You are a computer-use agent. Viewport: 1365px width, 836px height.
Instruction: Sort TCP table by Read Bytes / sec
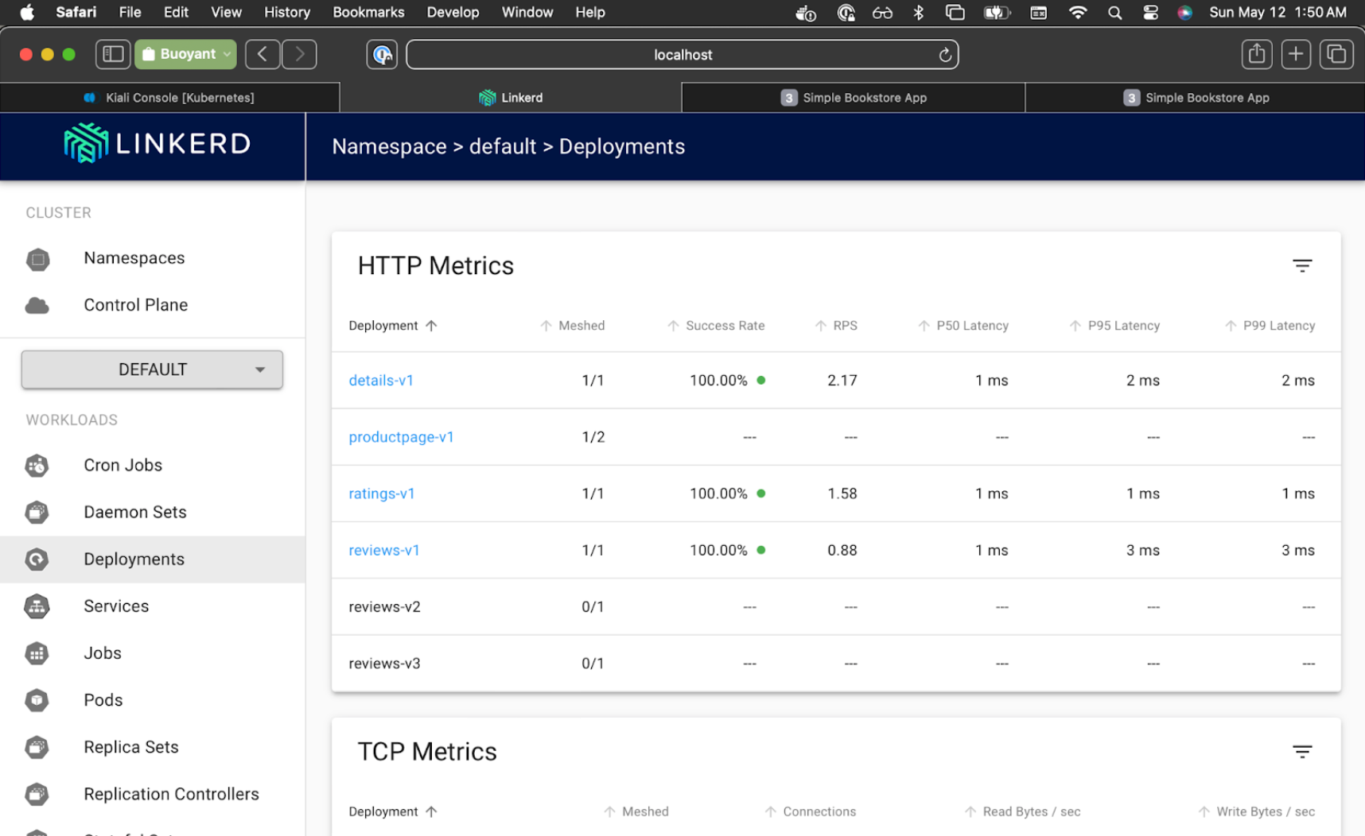point(1022,811)
